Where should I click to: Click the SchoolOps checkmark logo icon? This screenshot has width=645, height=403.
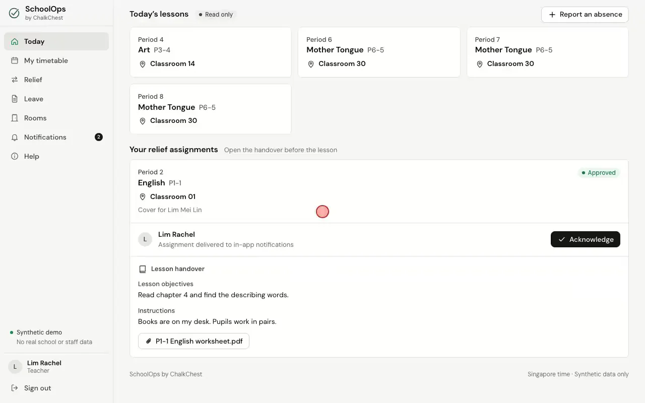[x=15, y=13]
